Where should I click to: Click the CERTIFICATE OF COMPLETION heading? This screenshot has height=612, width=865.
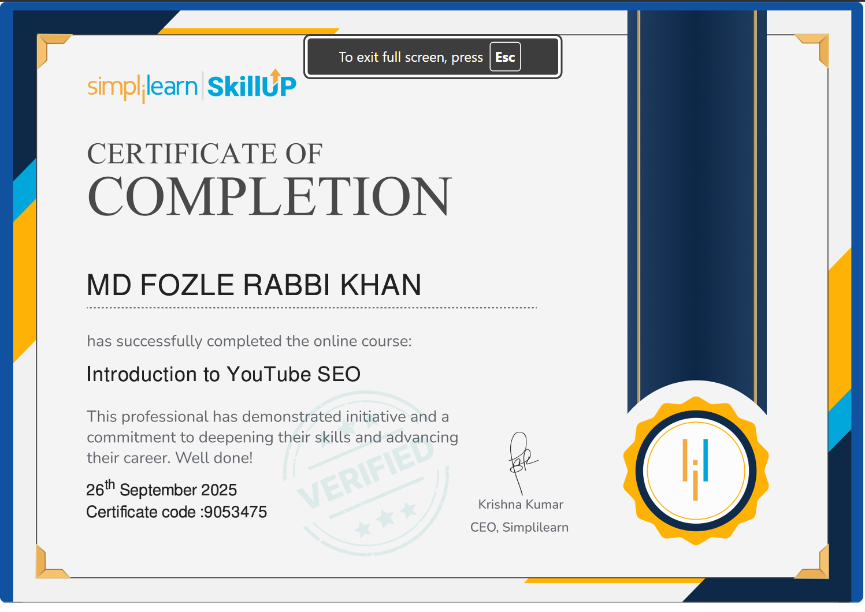[269, 176]
